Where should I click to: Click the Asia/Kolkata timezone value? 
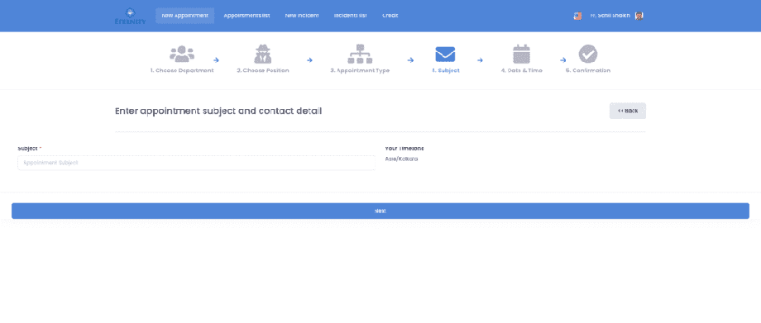401,159
